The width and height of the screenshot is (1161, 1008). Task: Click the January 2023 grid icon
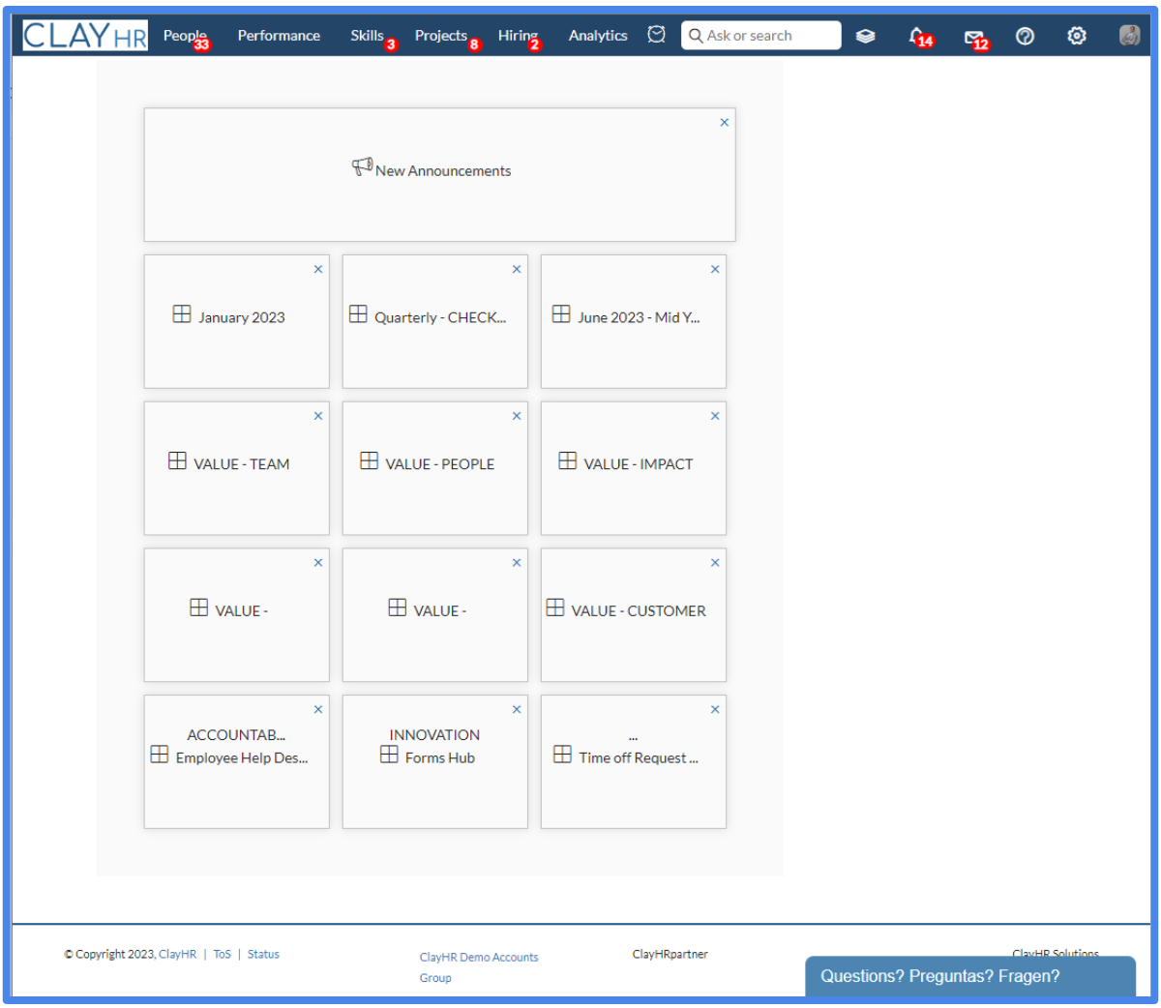click(182, 314)
